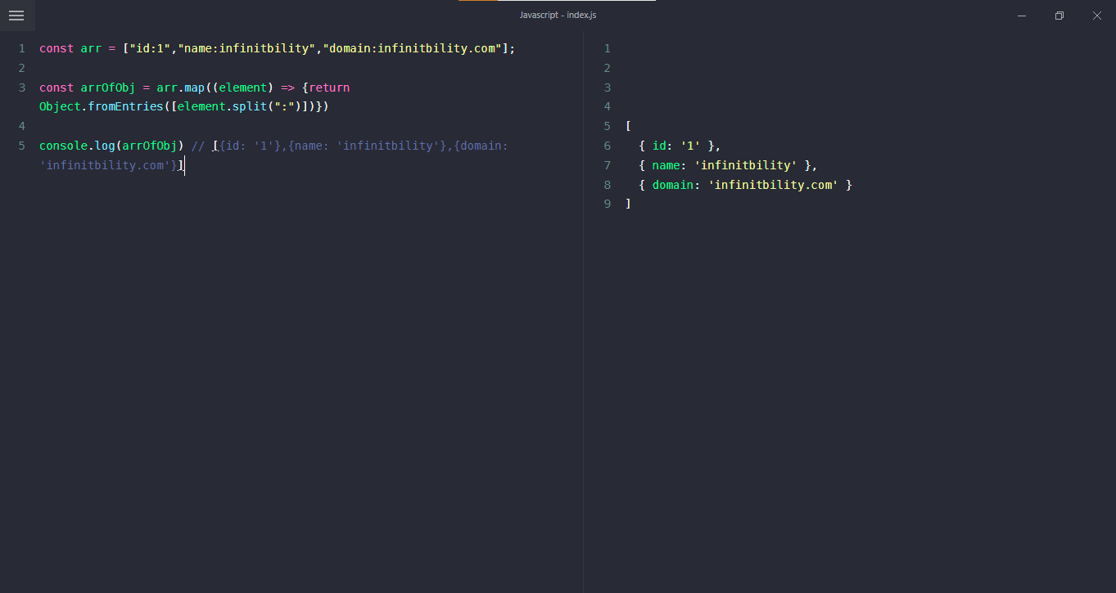Click the wrapped comment text 'infinitbility.com'}
The image size is (1116, 593).
pos(108,166)
